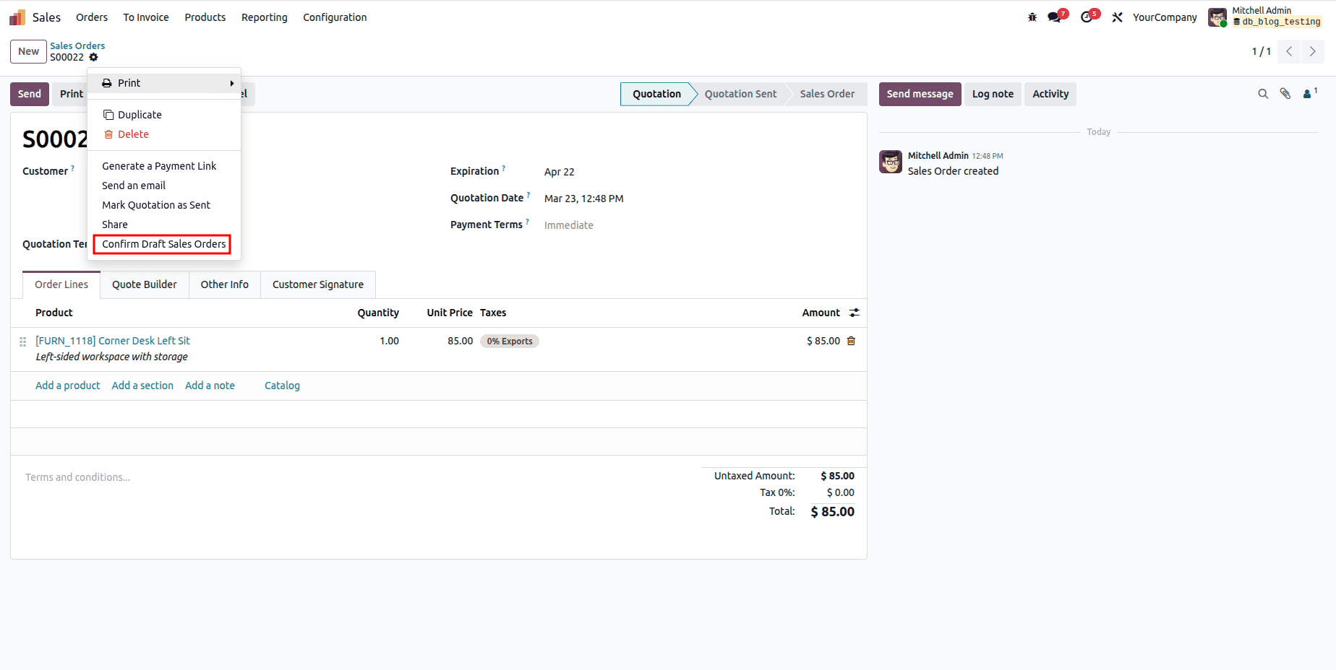Open the activities clock icon

coord(1087,17)
